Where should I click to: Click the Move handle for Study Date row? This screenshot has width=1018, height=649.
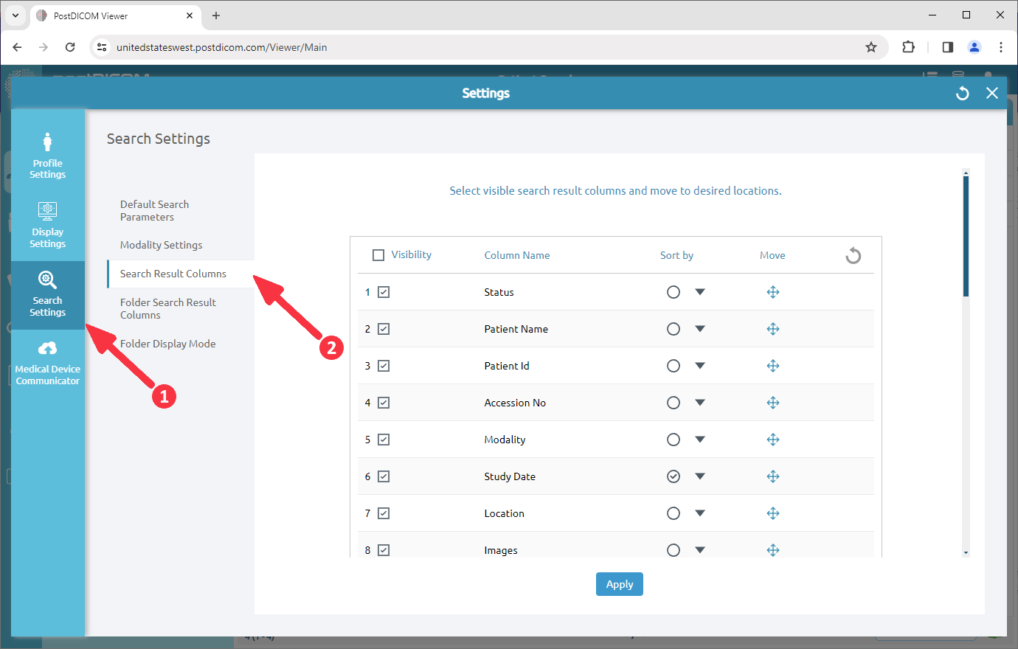[773, 476]
